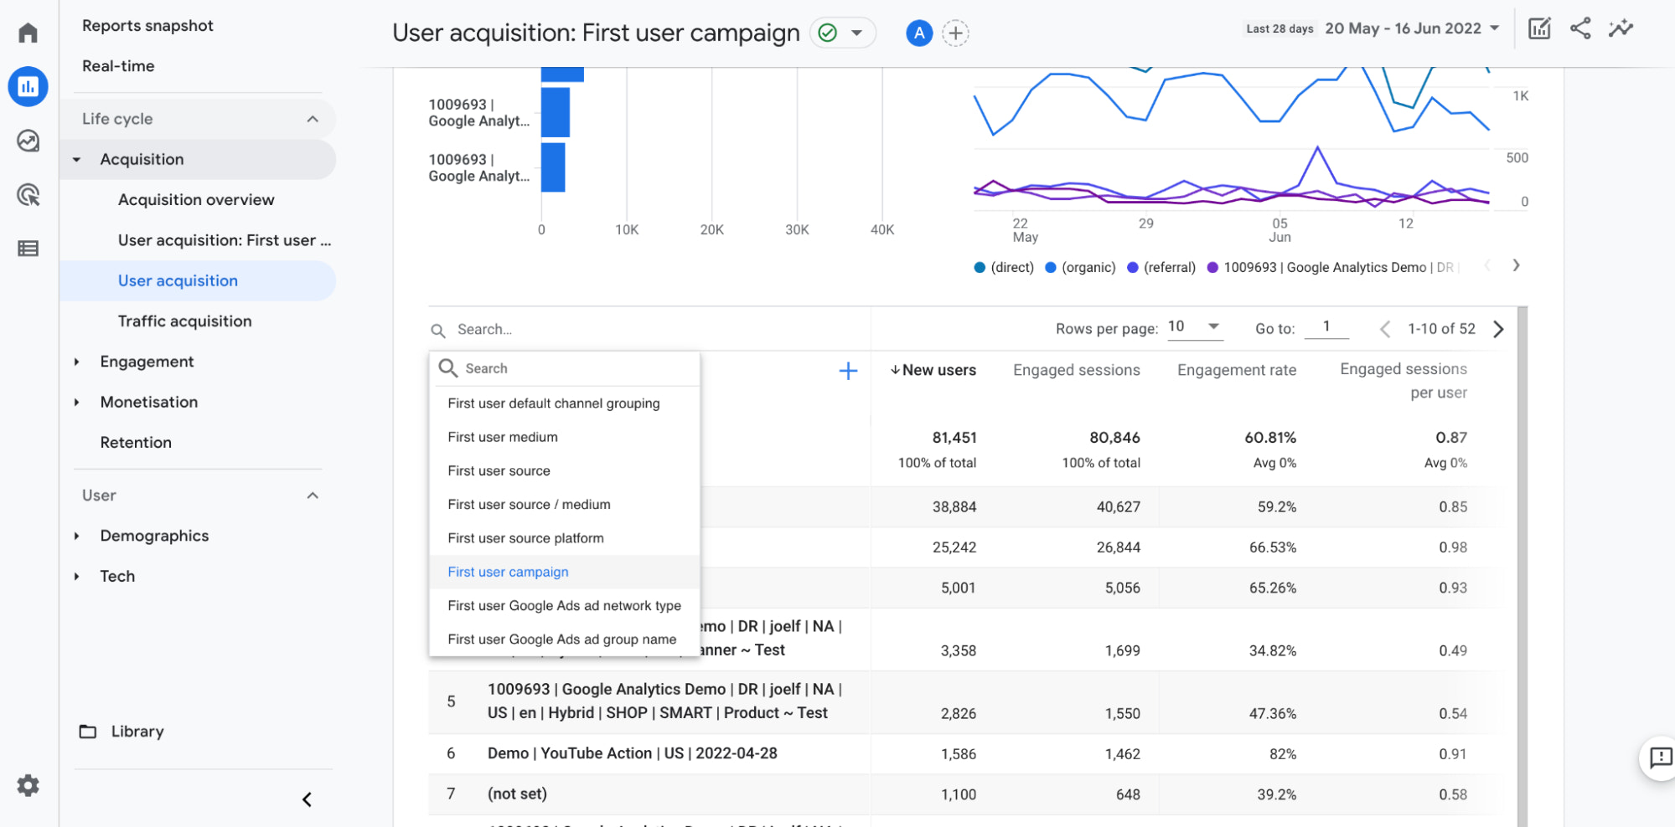This screenshot has width=1675, height=827.
Task: Open the Advertising icon in the sidebar
Action: (x=28, y=194)
